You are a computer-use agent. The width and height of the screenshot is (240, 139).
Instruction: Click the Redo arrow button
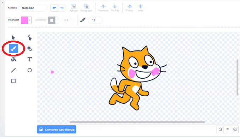(x=62, y=8)
